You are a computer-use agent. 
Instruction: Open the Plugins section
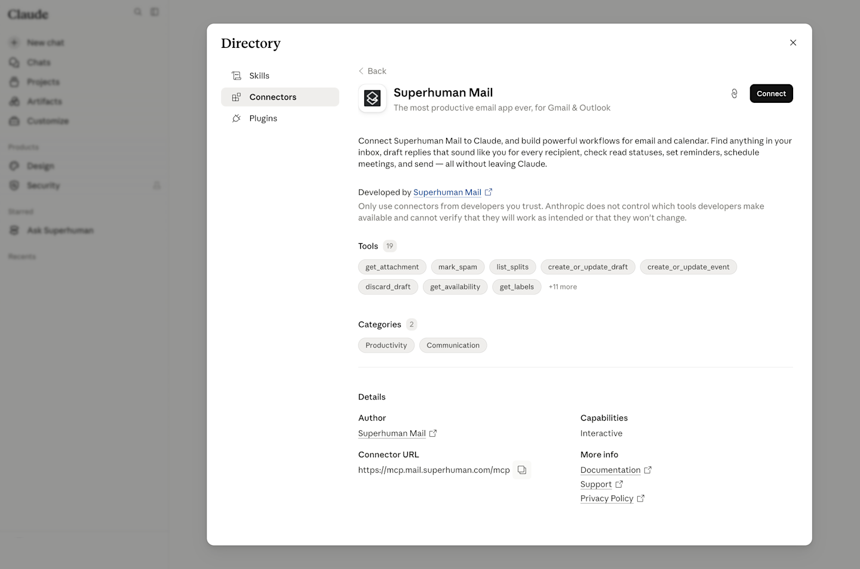(280, 118)
